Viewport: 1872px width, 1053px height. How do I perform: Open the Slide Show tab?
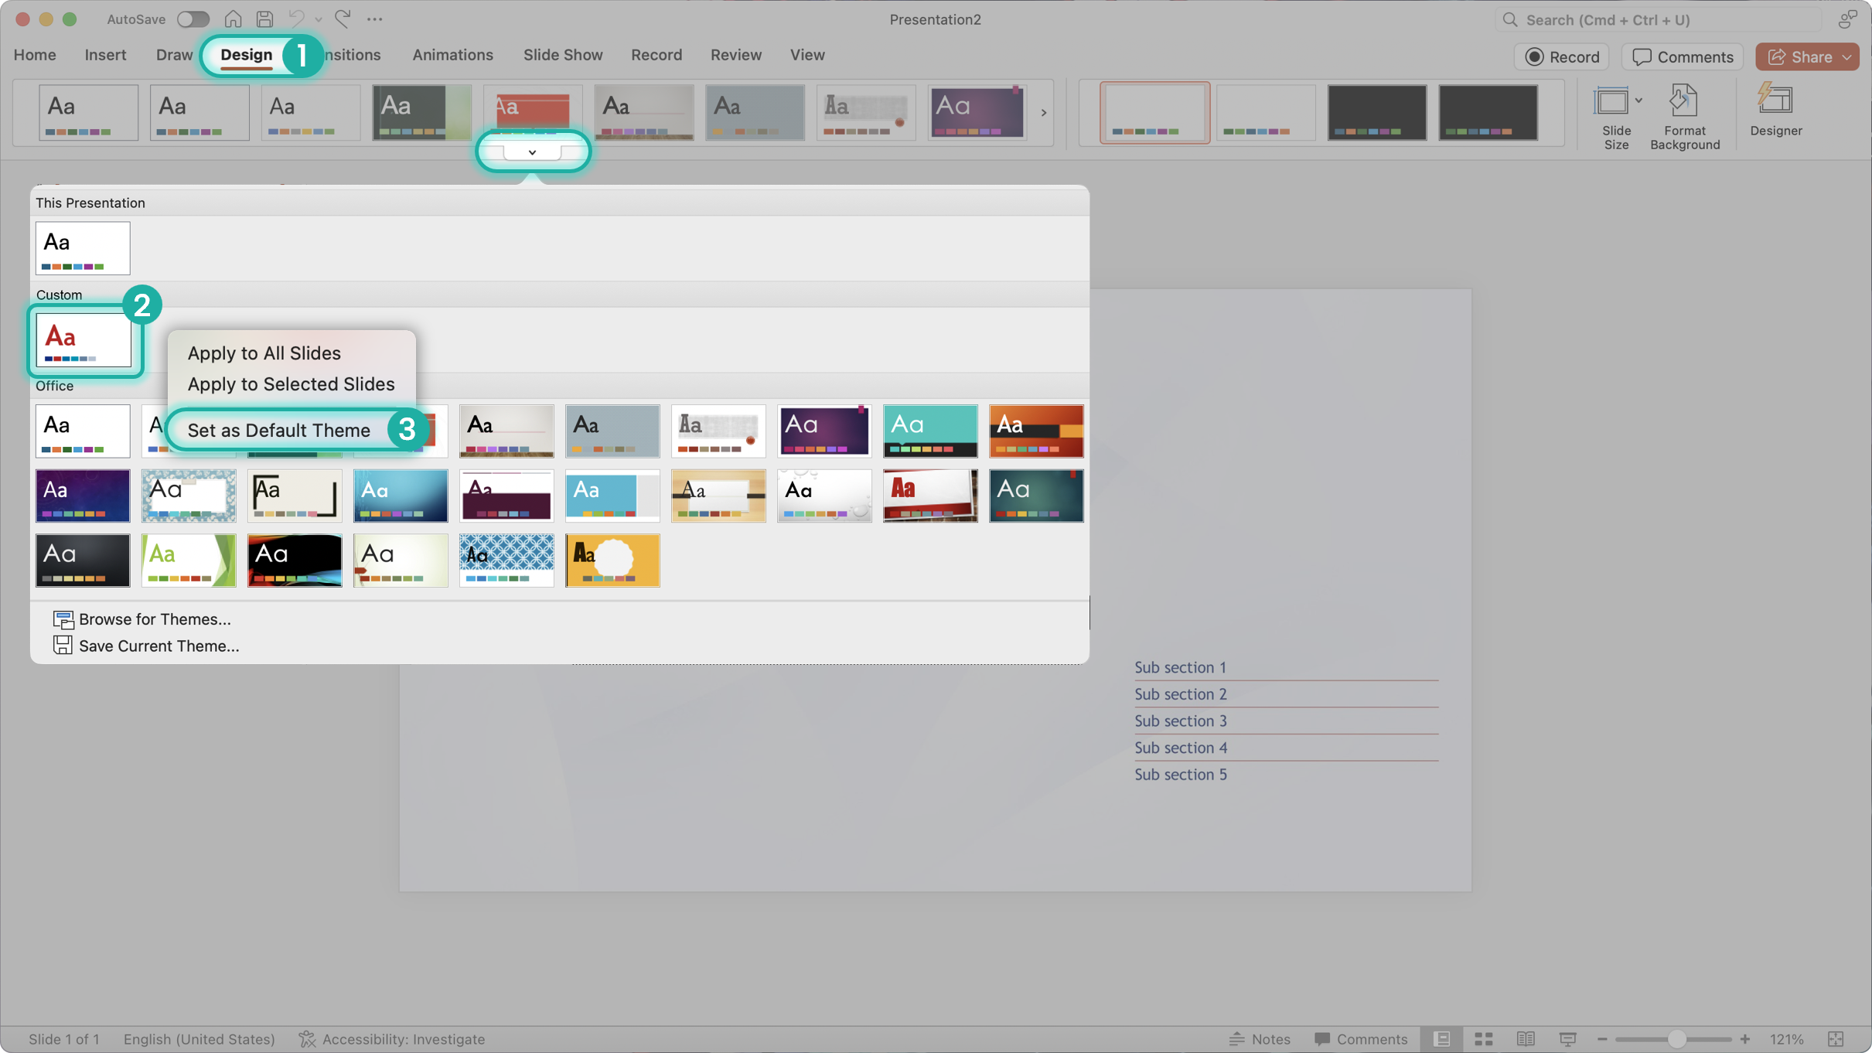click(x=562, y=55)
